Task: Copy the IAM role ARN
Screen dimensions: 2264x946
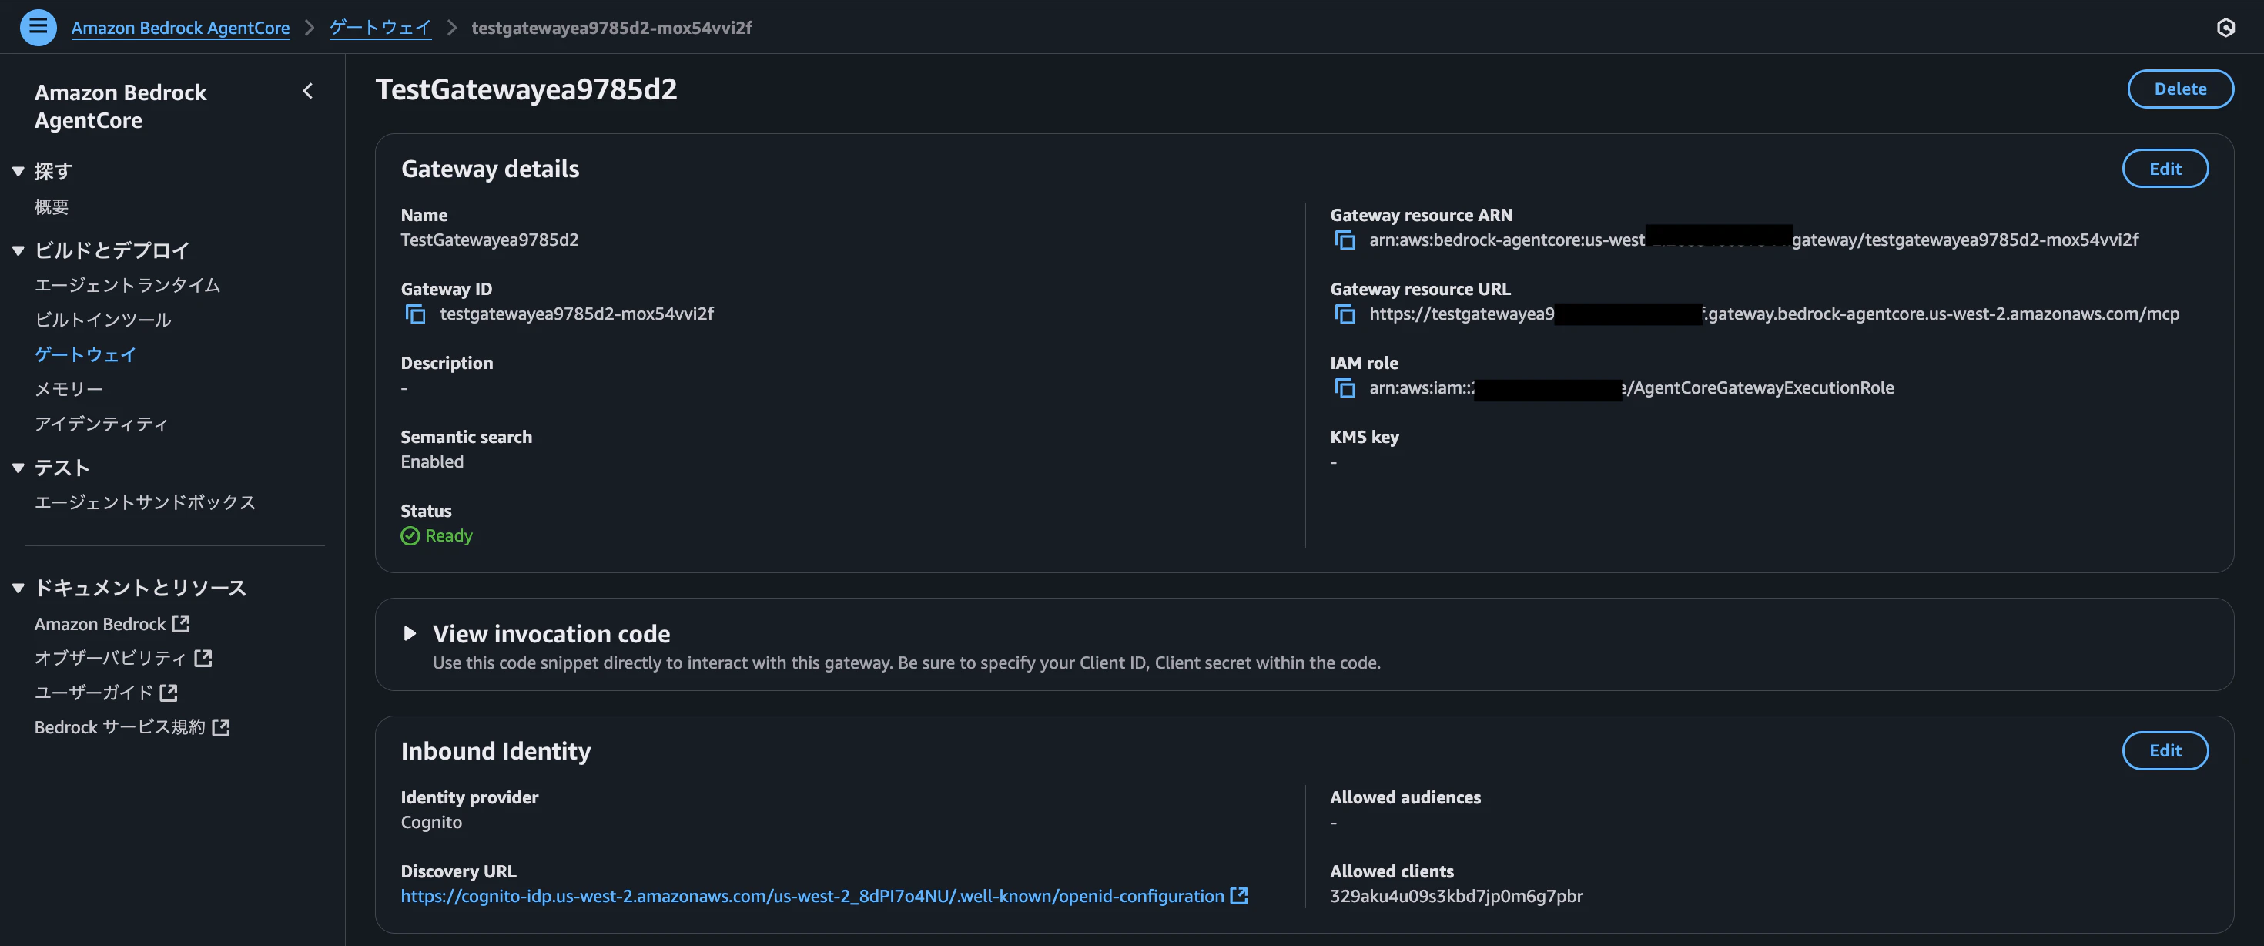Action: [1344, 387]
